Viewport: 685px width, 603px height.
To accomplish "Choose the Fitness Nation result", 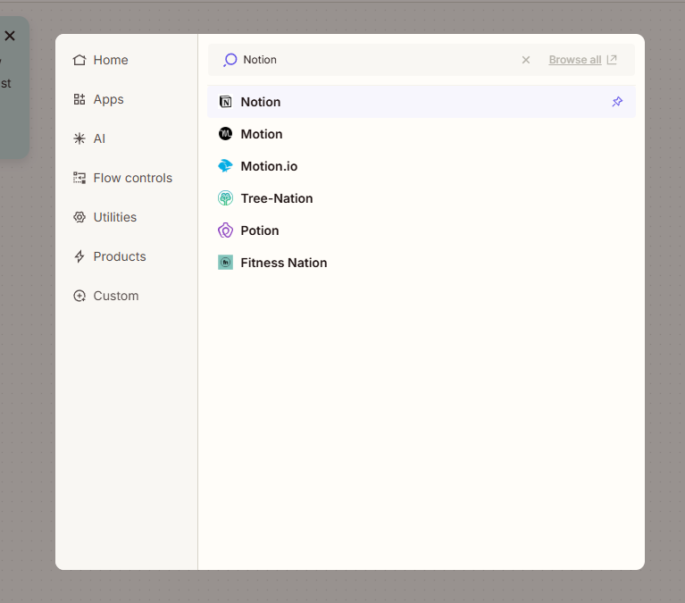I will coord(422,263).
